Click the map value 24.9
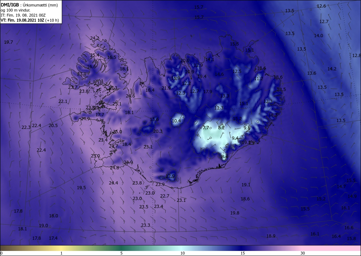 pyautogui.click(x=86, y=118)
